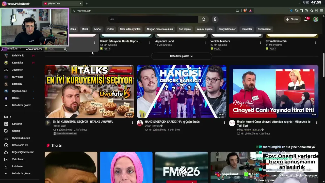Open the browser tab search chevron
This screenshot has width=325, height=183.
(x=299, y=4)
